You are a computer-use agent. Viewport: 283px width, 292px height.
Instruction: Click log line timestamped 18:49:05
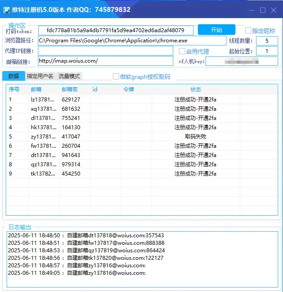click(77, 273)
